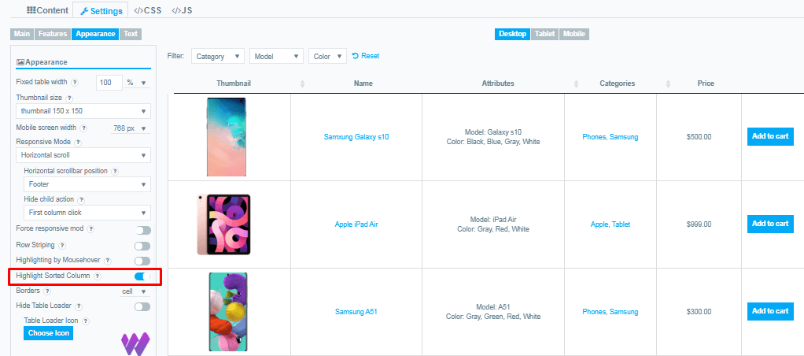Open help for Highlight Sorted Column
This screenshot has width=804, height=356.
98,276
